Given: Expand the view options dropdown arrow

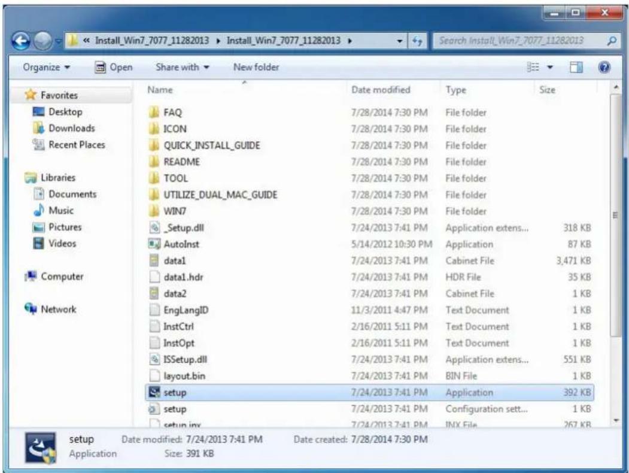Looking at the screenshot, I should coord(550,68).
